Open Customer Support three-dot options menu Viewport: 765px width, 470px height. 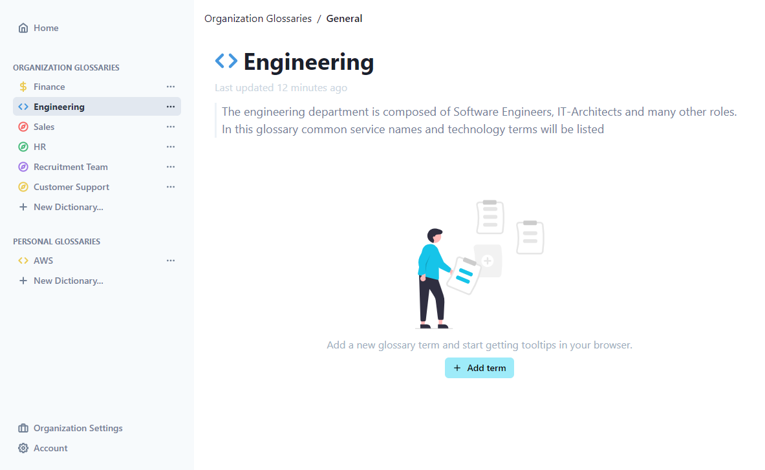170,187
